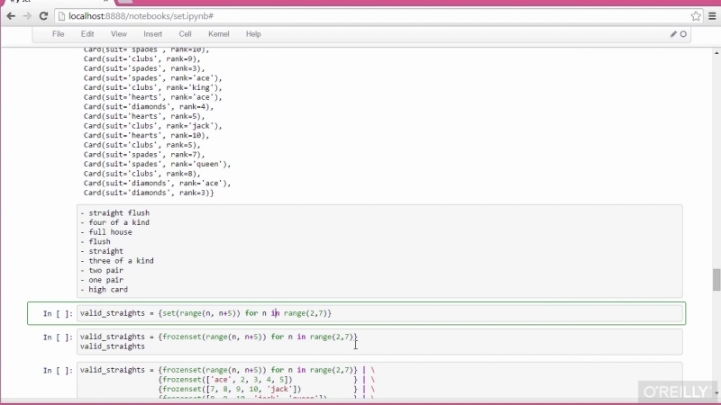
Task: Click the markdown cell listing poker hands
Action: click(x=379, y=251)
